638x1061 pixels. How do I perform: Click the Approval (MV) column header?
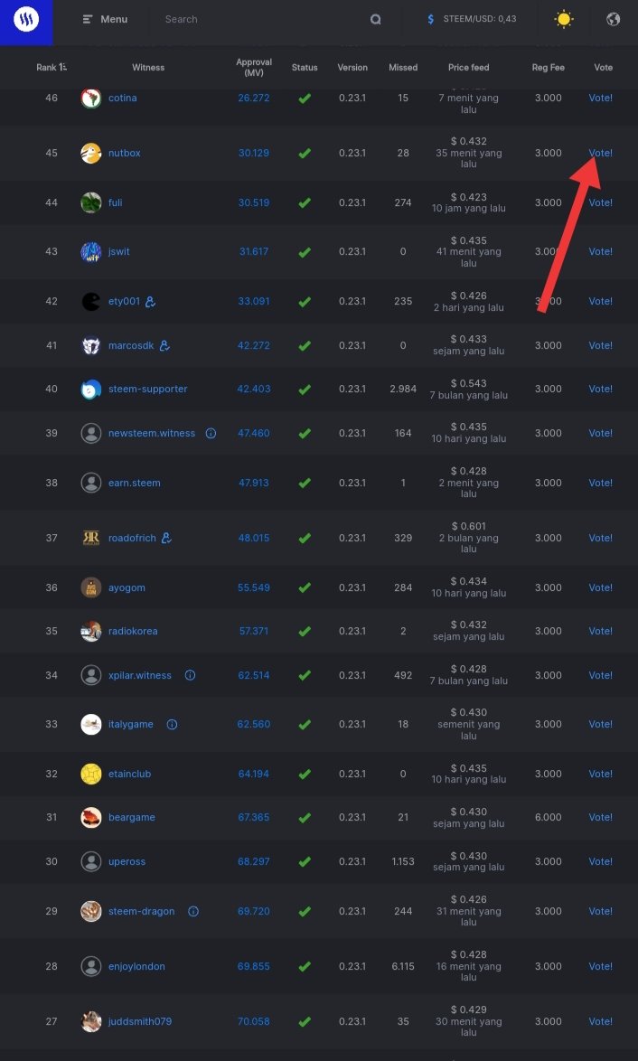point(254,67)
